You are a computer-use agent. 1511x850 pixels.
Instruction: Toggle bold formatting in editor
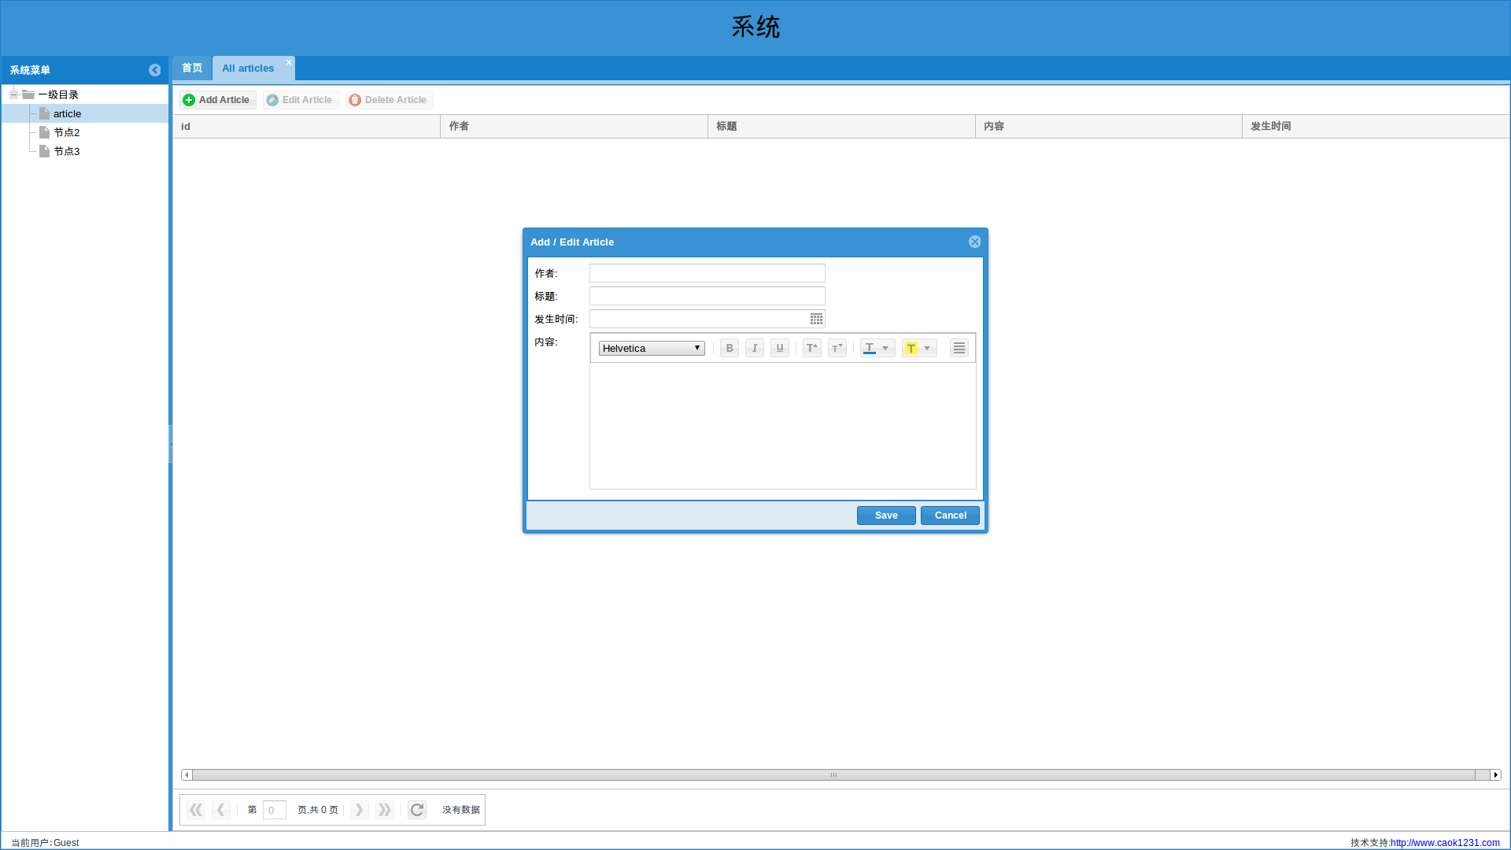(x=730, y=348)
